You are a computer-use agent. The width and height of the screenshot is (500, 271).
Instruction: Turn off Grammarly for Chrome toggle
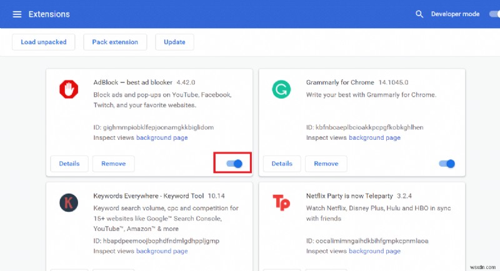(x=447, y=164)
